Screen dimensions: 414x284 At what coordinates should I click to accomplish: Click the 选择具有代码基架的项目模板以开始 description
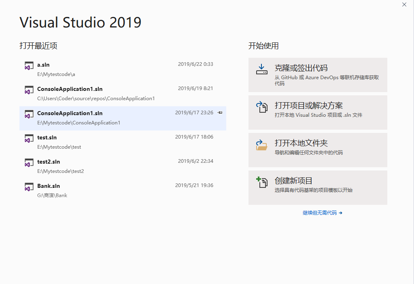313,190
